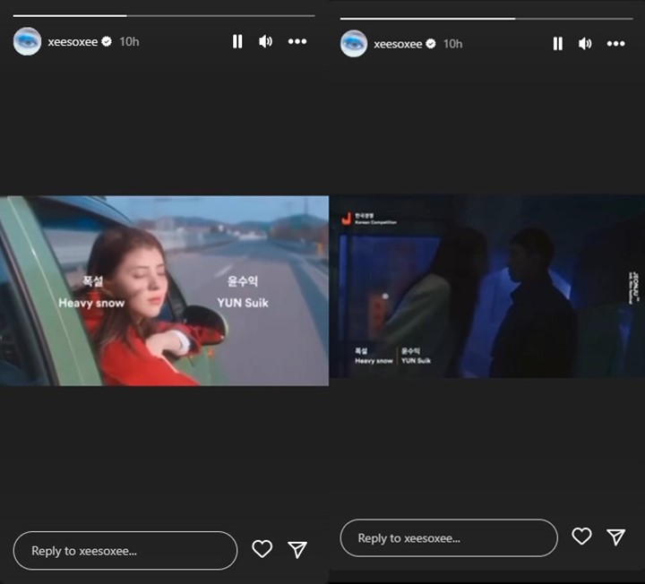The width and height of the screenshot is (645, 584).
Task: Click the reply field in the left story
Action: (125, 551)
